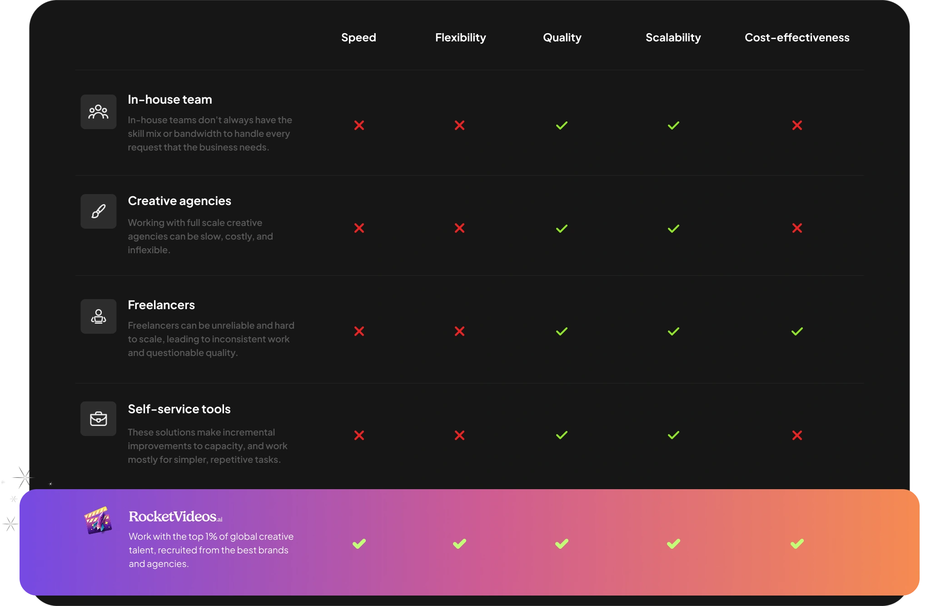Click the Self-service tools briefcase icon

tap(98, 419)
